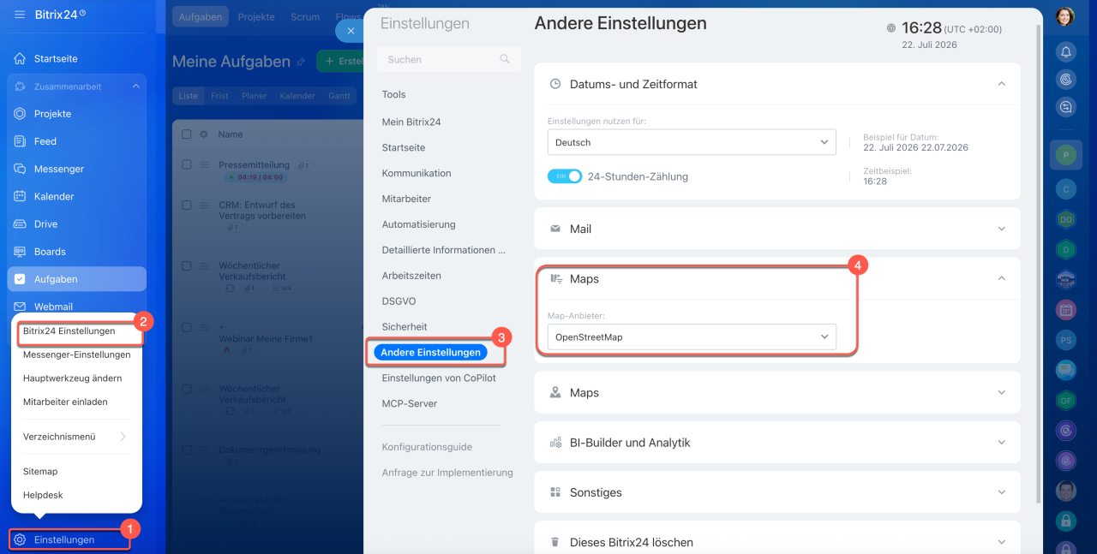Open Mein Bitrix24 settings section
This screenshot has height=554, width=1097.
[x=411, y=122]
